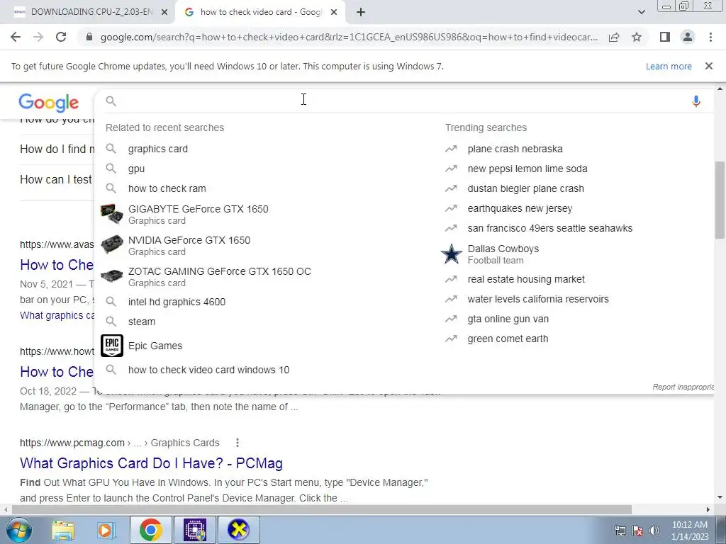Open Windows Explorer from taskbar
The height and width of the screenshot is (544, 726).
tap(63, 530)
